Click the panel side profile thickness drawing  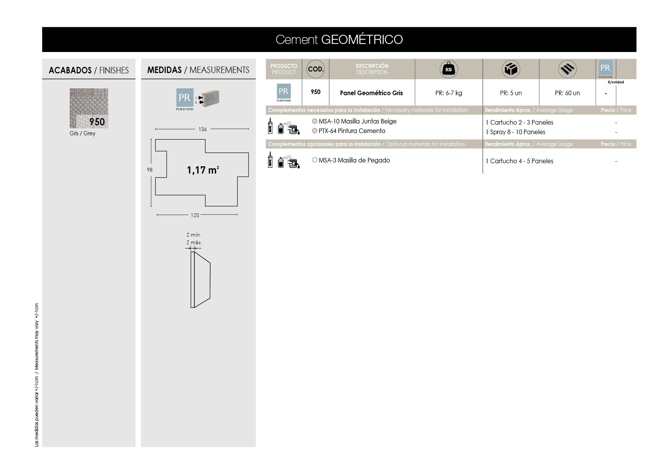coord(200,279)
